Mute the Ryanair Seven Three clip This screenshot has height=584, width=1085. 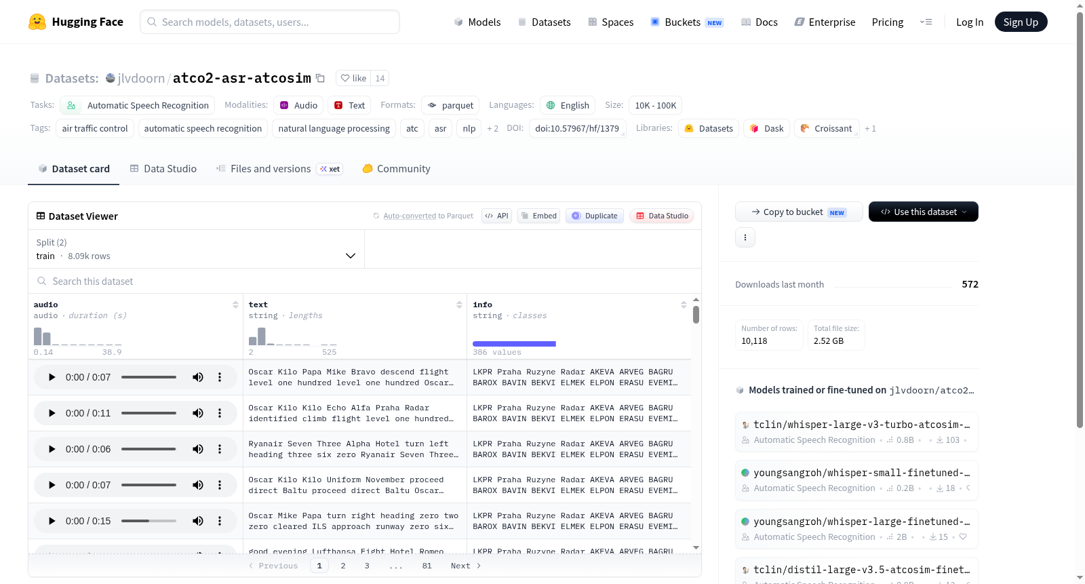click(x=198, y=449)
